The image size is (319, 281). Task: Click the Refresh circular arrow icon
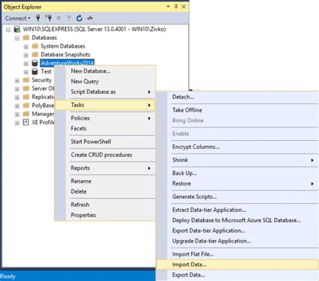(79, 18)
